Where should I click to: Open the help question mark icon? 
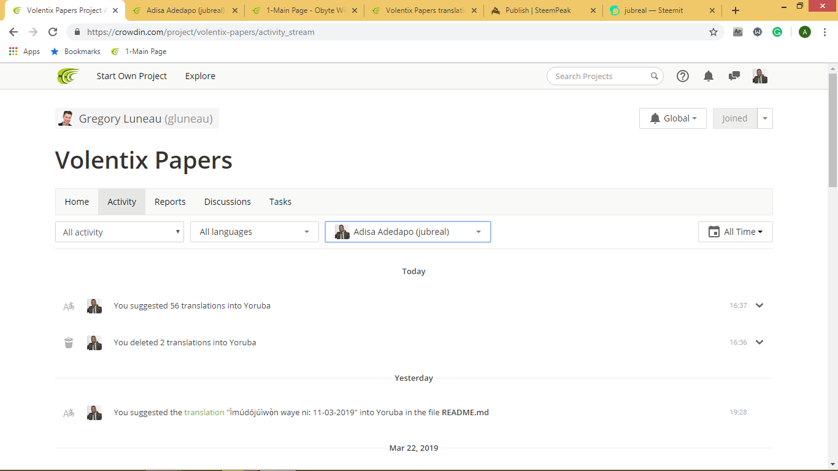[x=683, y=76]
